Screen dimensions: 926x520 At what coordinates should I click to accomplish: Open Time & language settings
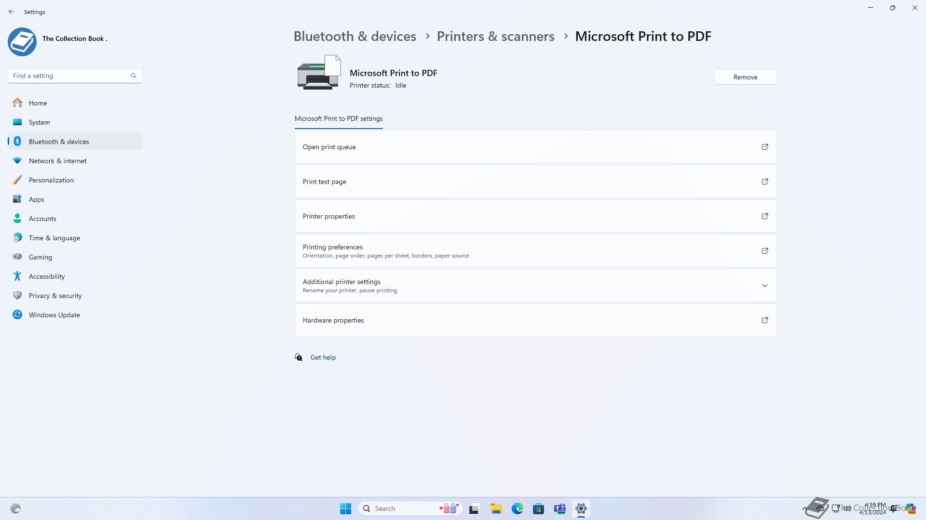click(75, 238)
